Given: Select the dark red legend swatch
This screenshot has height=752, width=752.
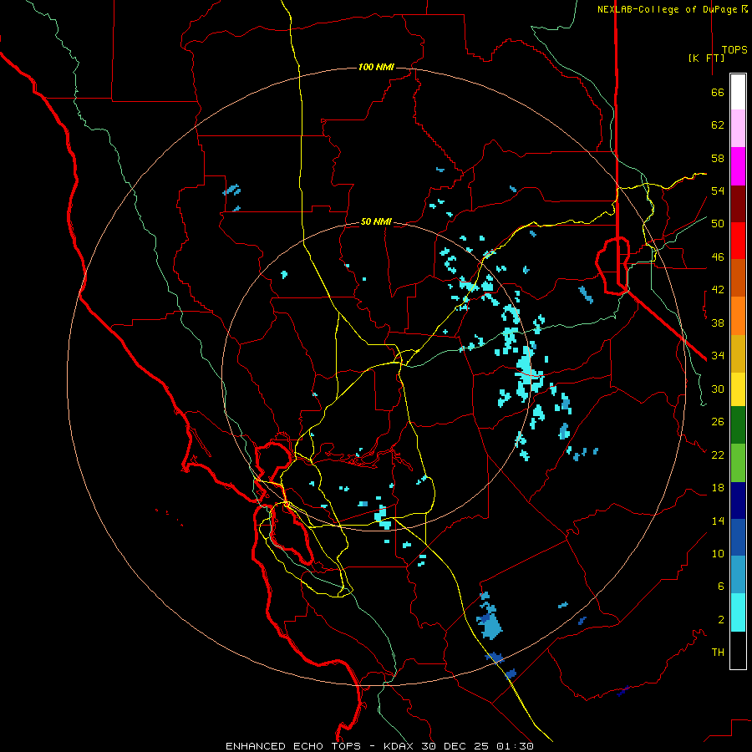Looking at the screenshot, I should (x=738, y=203).
